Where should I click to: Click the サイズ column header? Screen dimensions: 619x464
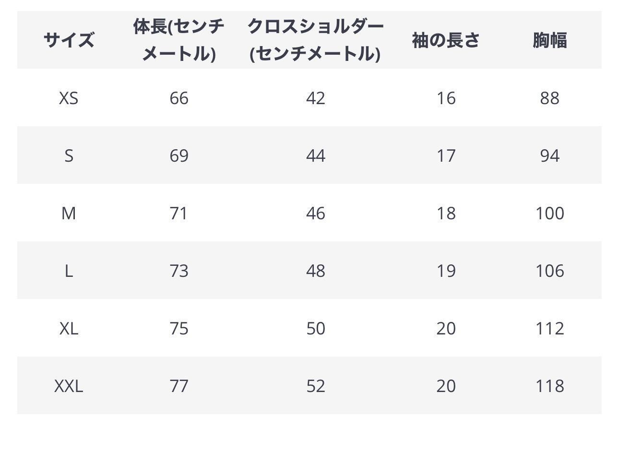click(69, 40)
